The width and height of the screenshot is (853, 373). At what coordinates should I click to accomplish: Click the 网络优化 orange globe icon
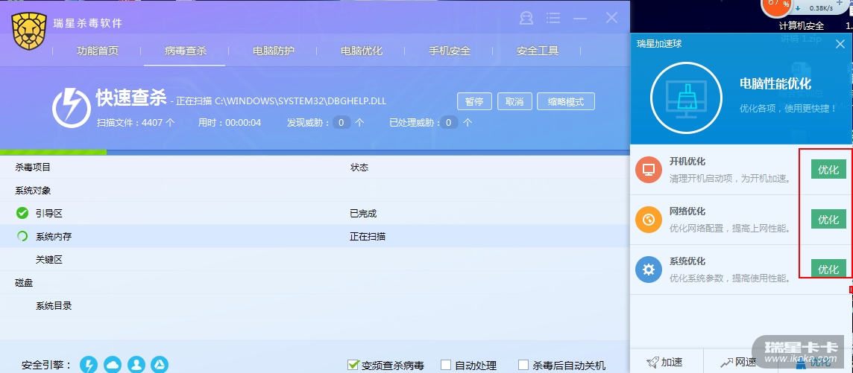click(649, 220)
